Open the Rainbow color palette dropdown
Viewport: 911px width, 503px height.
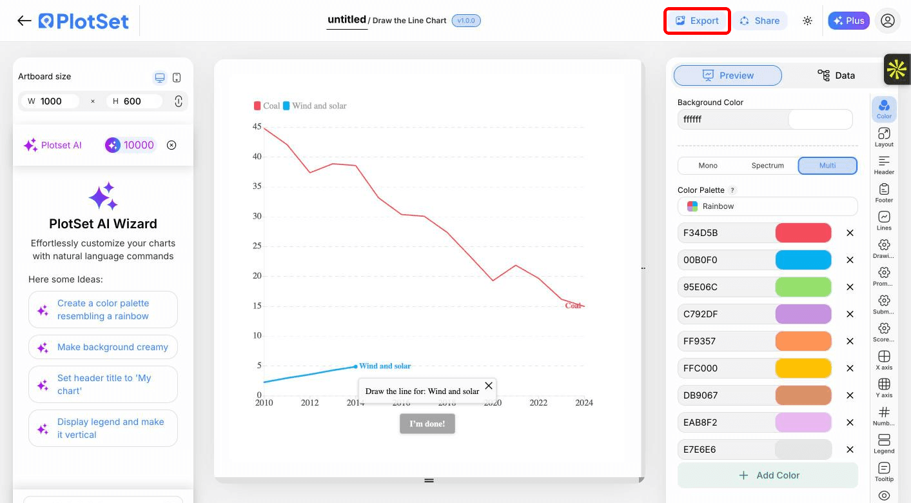point(768,206)
